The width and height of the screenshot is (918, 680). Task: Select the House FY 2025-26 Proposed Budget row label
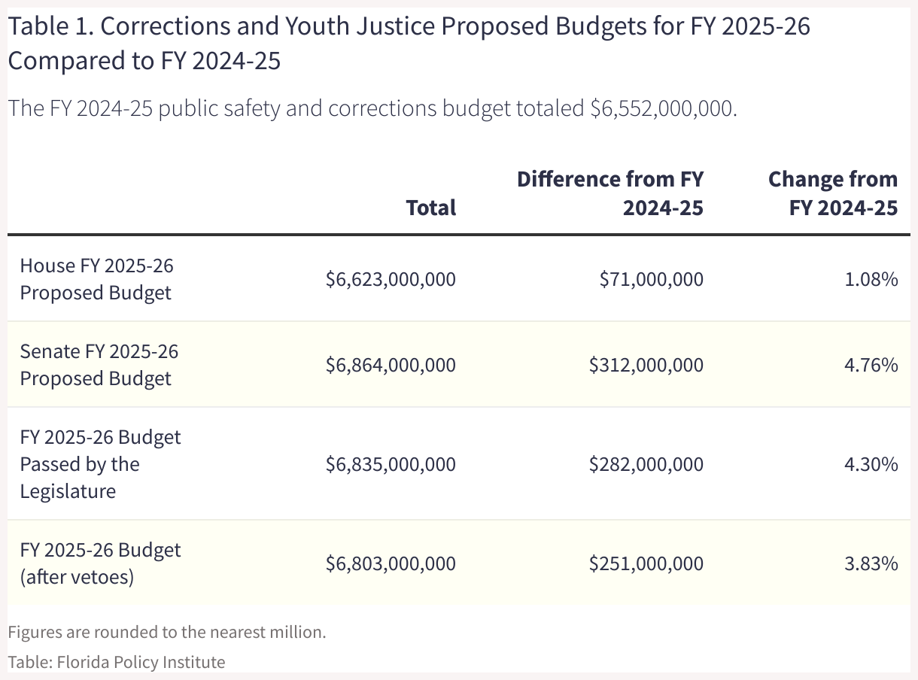pos(96,278)
